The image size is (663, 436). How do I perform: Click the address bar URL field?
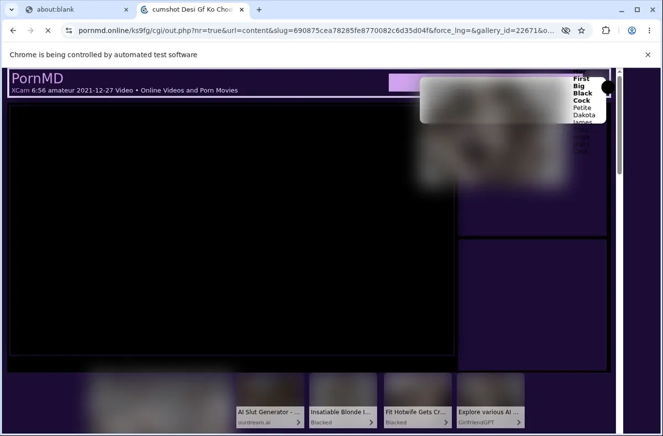coord(316,31)
